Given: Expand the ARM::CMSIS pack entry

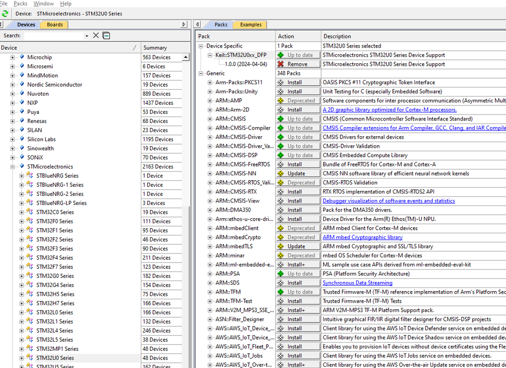Looking at the screenshot, I should [x=210, y=119].
